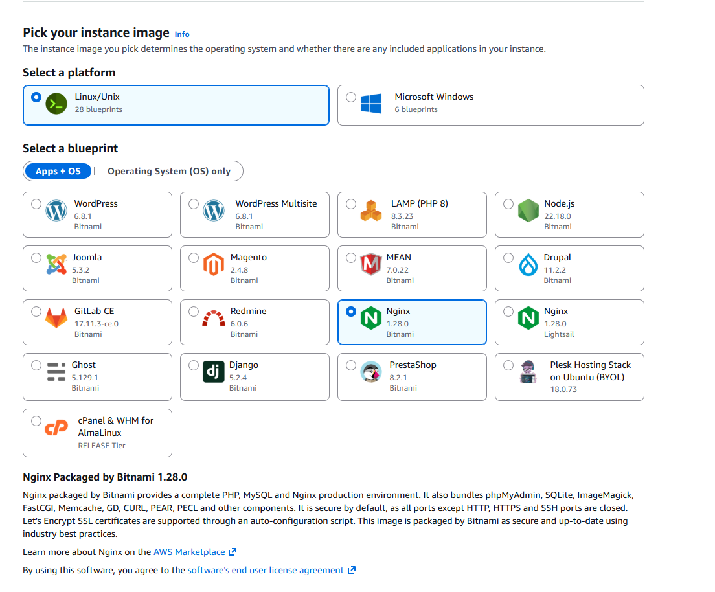Choose the Drupal radio button
715x592 pixels.
tap(508, 258)
